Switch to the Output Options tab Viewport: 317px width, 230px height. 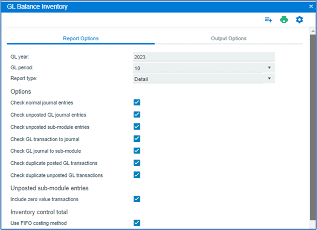[228, 38]
